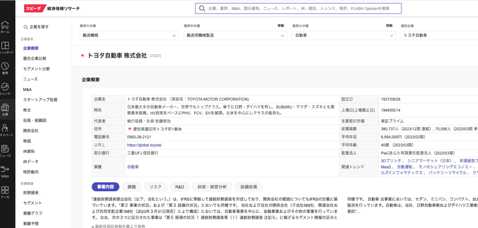Screen dimensions: 478x228
Task: Select 関係会社 in side menu
Action: (x=31, y=131)
